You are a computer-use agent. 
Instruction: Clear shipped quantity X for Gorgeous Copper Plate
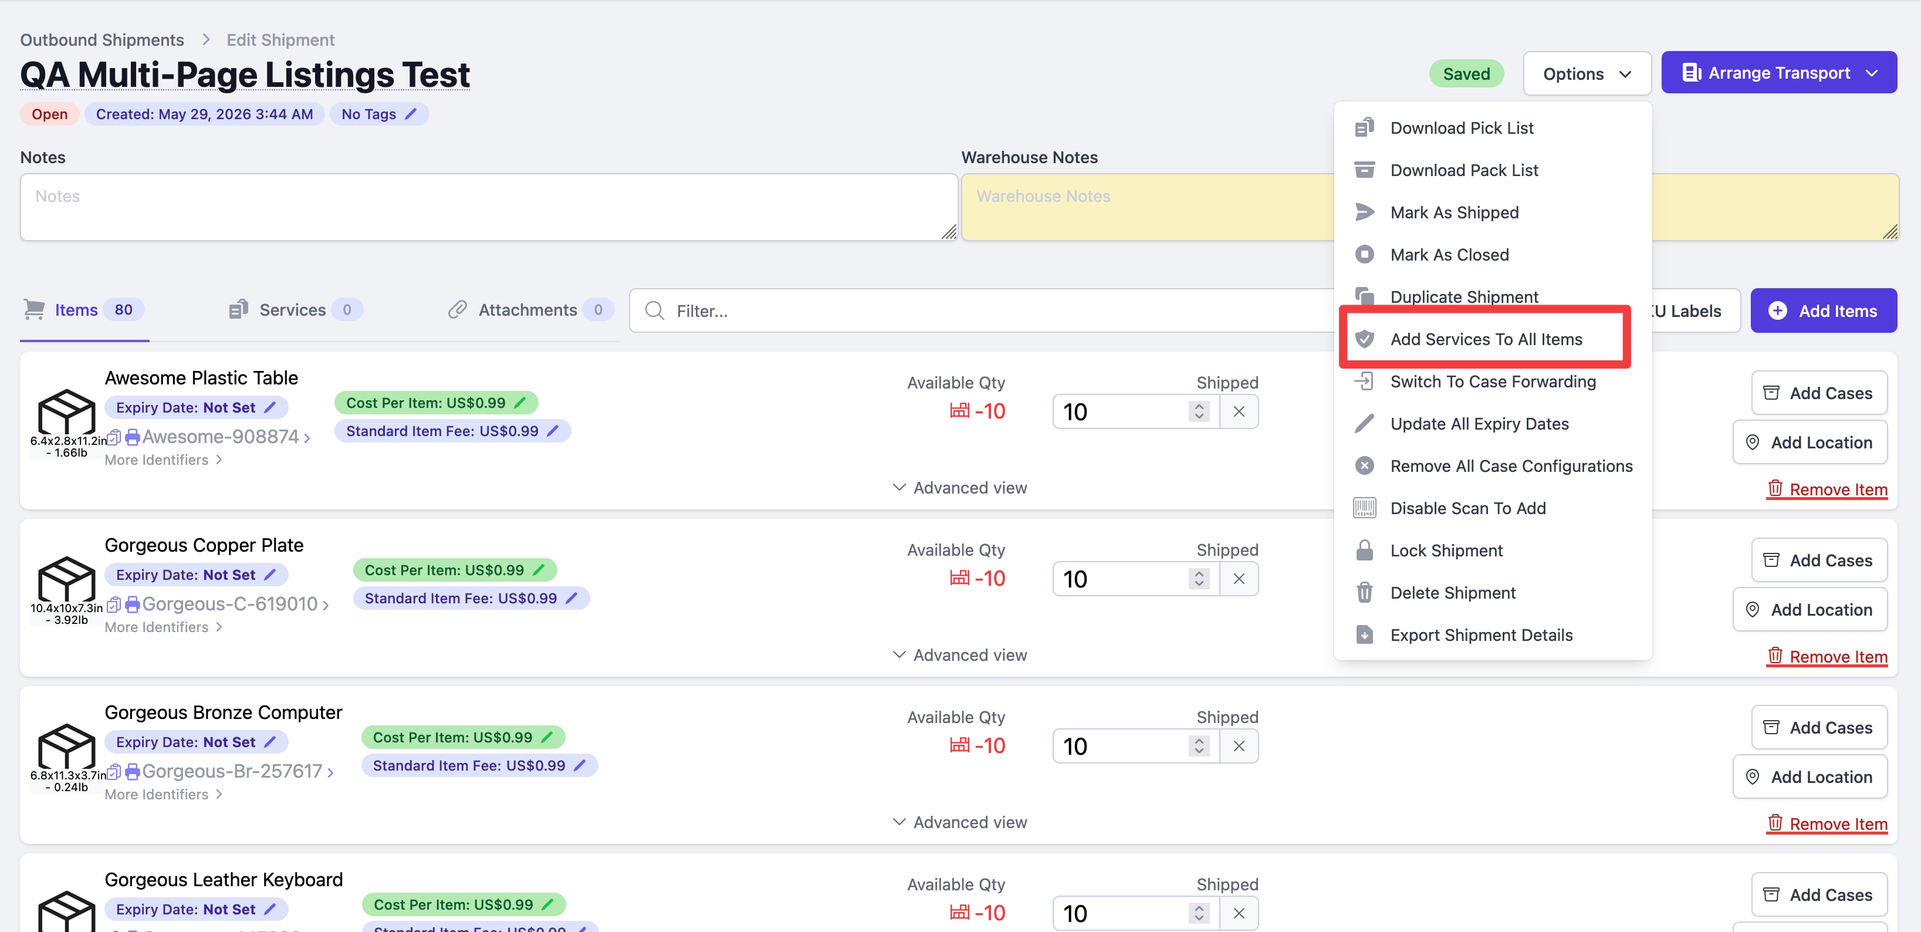1239,578
